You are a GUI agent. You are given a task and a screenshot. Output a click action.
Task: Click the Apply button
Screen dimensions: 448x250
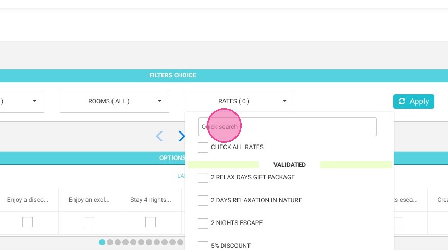point(414,101)
